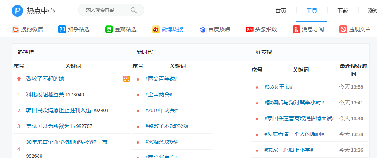Open the 科比杨超越互关 link
Image resolution: width=377 pixels, height=158 pixels.
coord(45,94)
